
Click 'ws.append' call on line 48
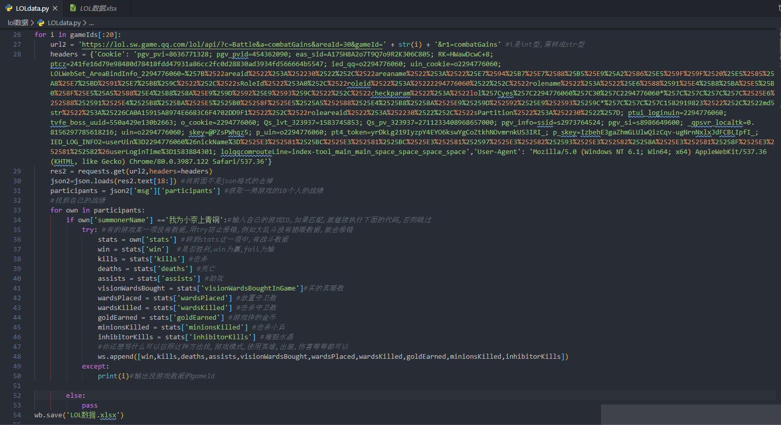click(x=115, y=356)
